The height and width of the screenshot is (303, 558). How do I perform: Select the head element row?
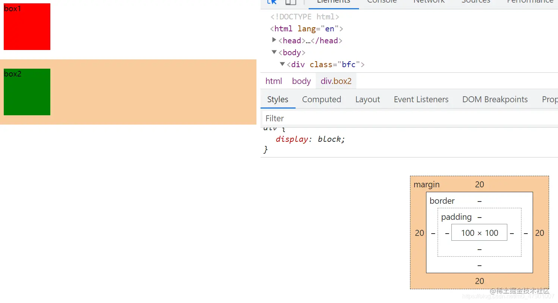(x=310, y=41)
